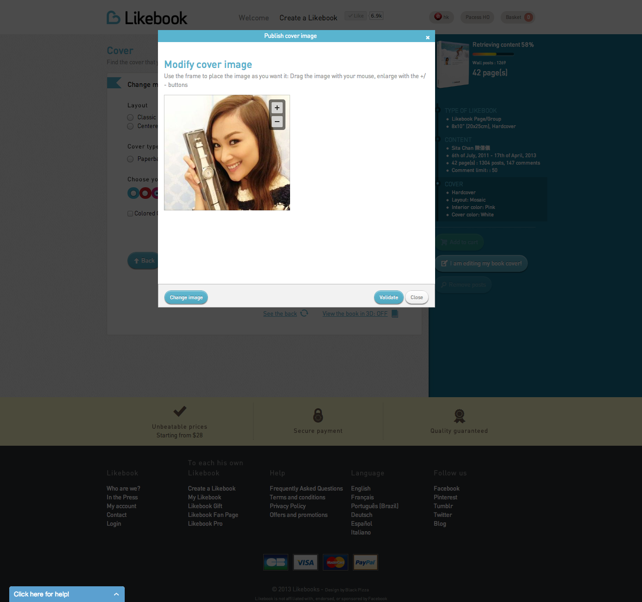
Task: Open the Likebook Pro link
Action: [205, 523]
